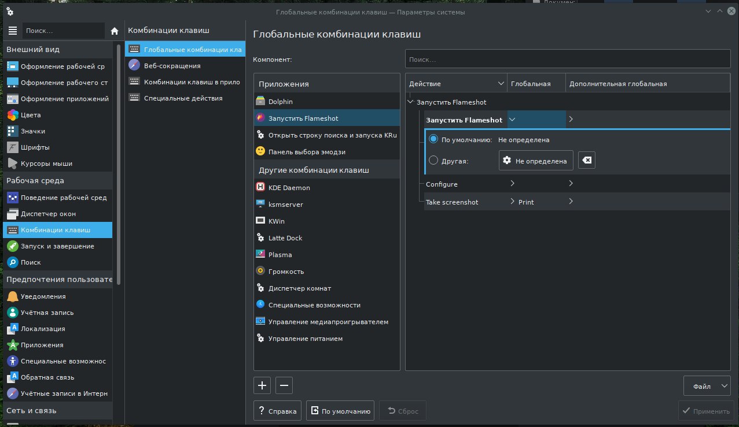Clear the custom shortcut with backspace icon button

point(586,161)
